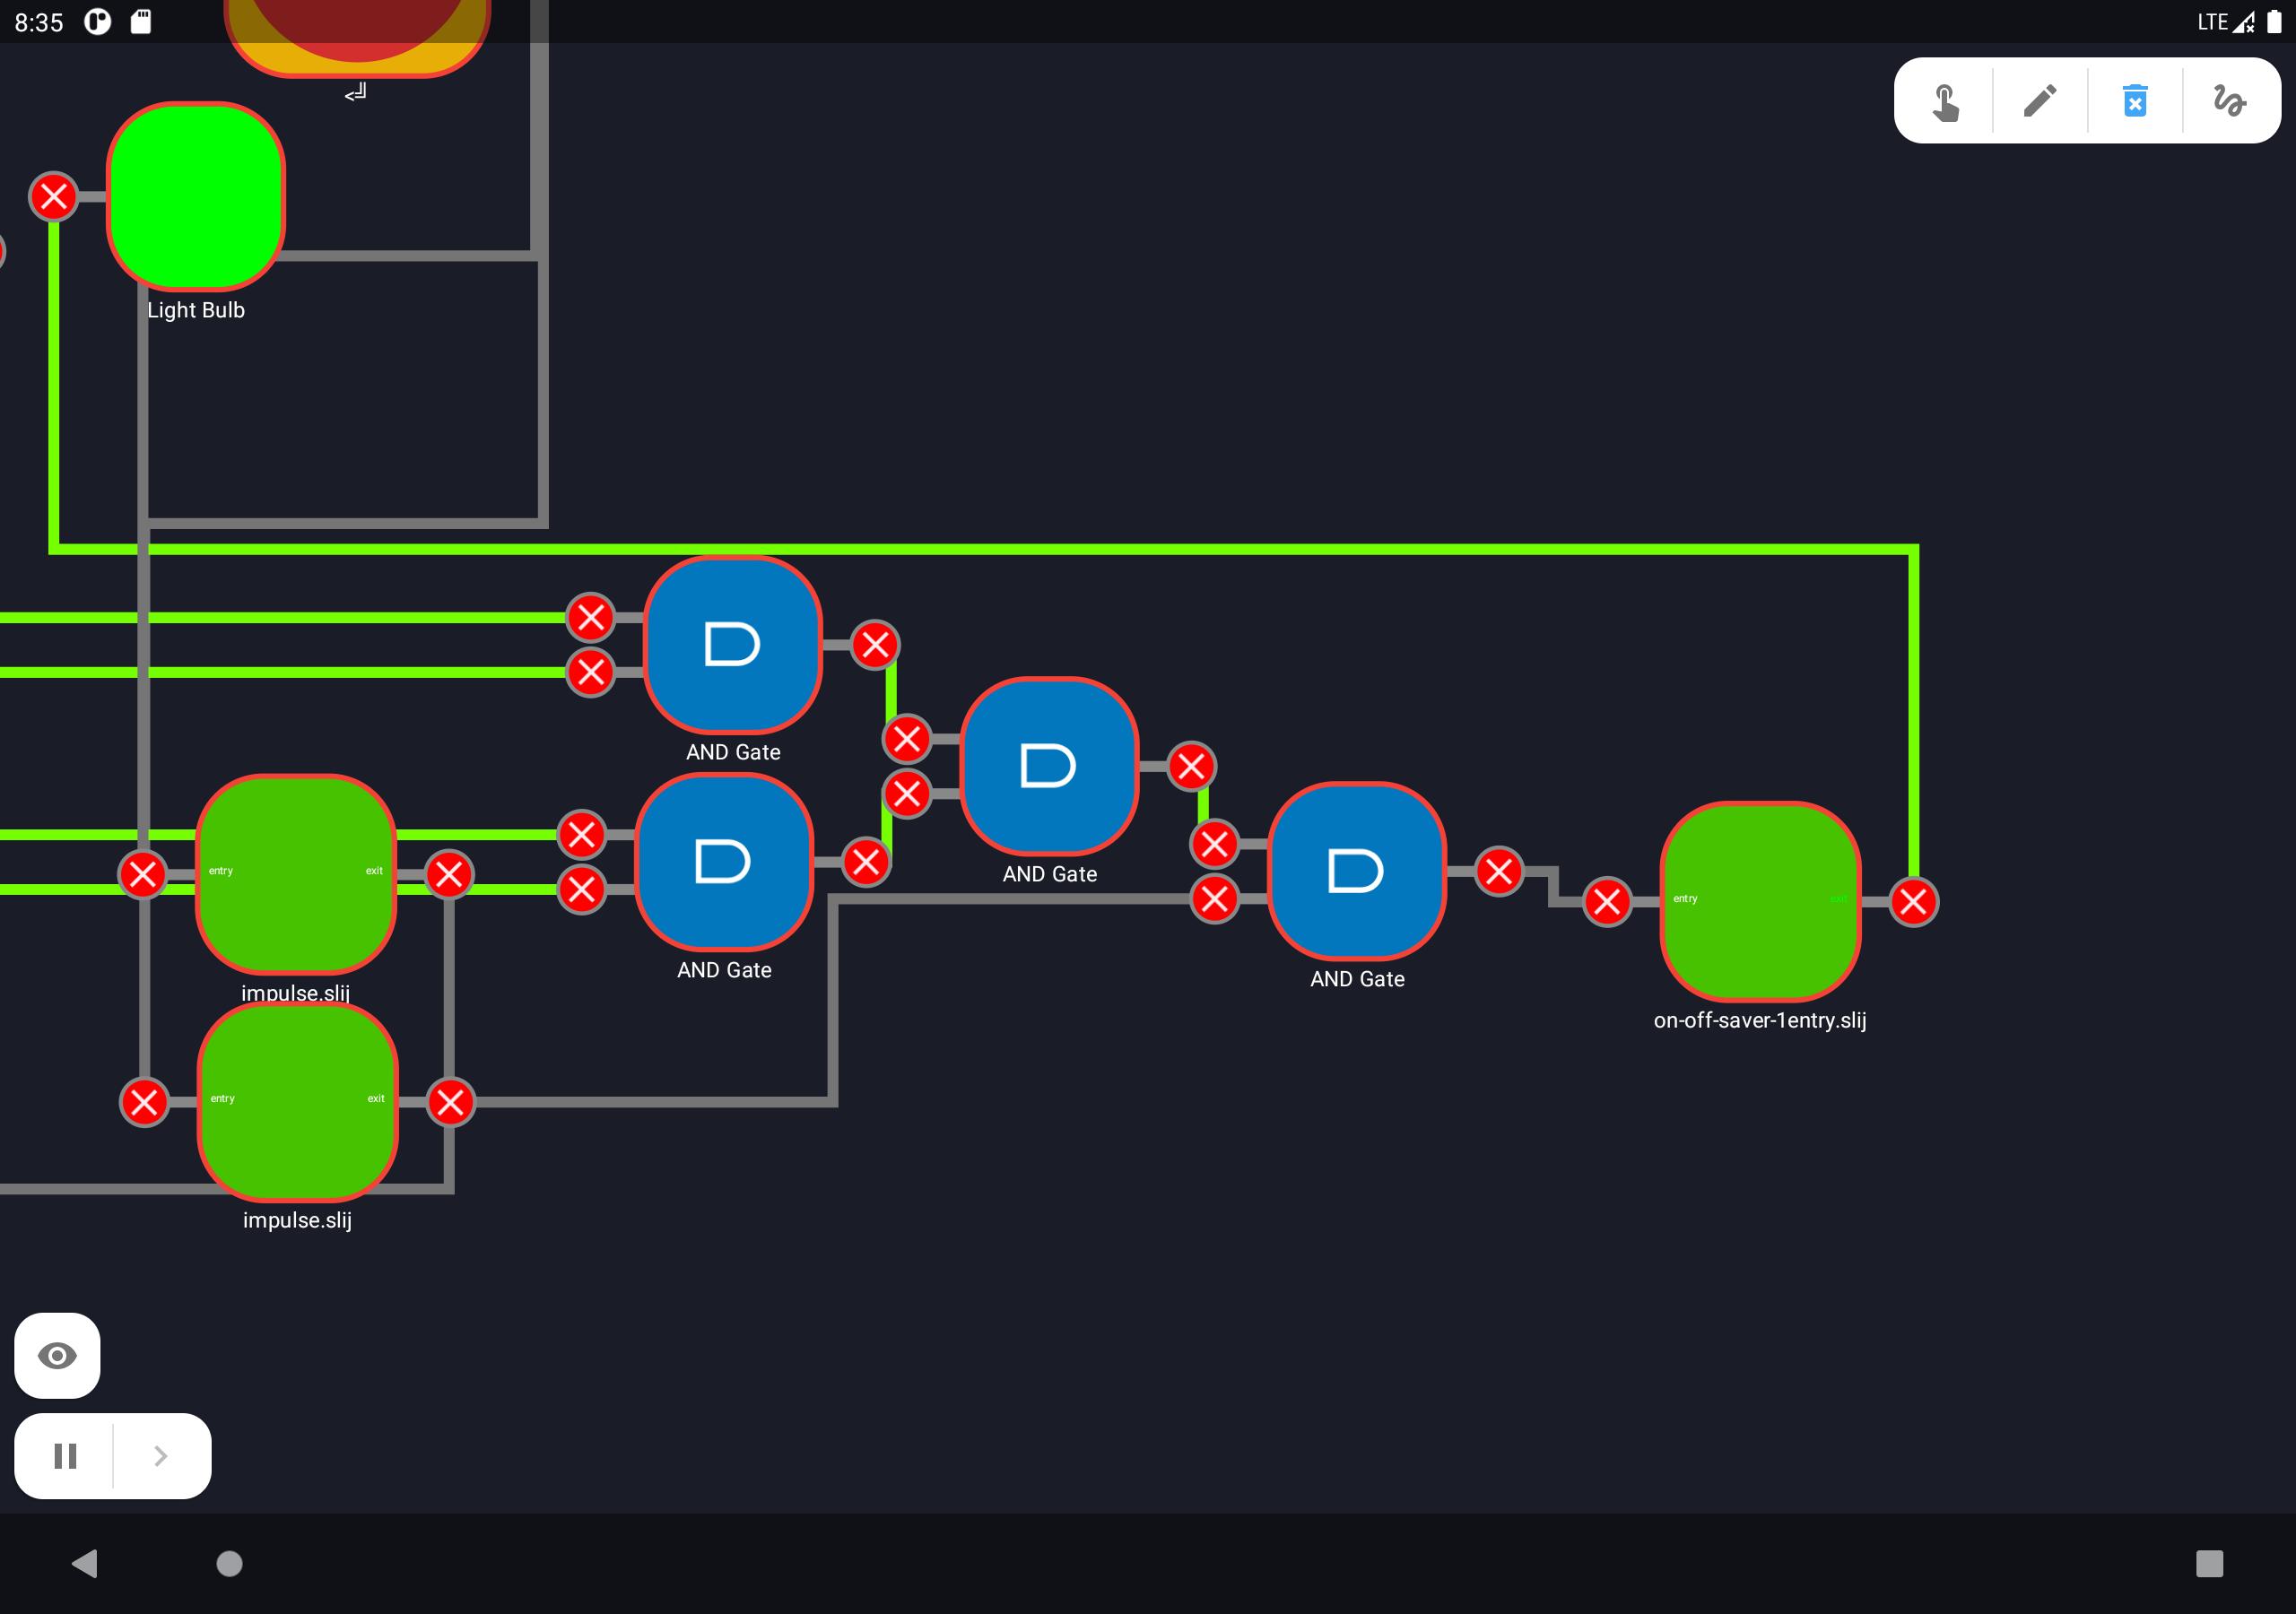
Task: Step the simulation forward with the chevron
Action: (x=161, y=1455)
